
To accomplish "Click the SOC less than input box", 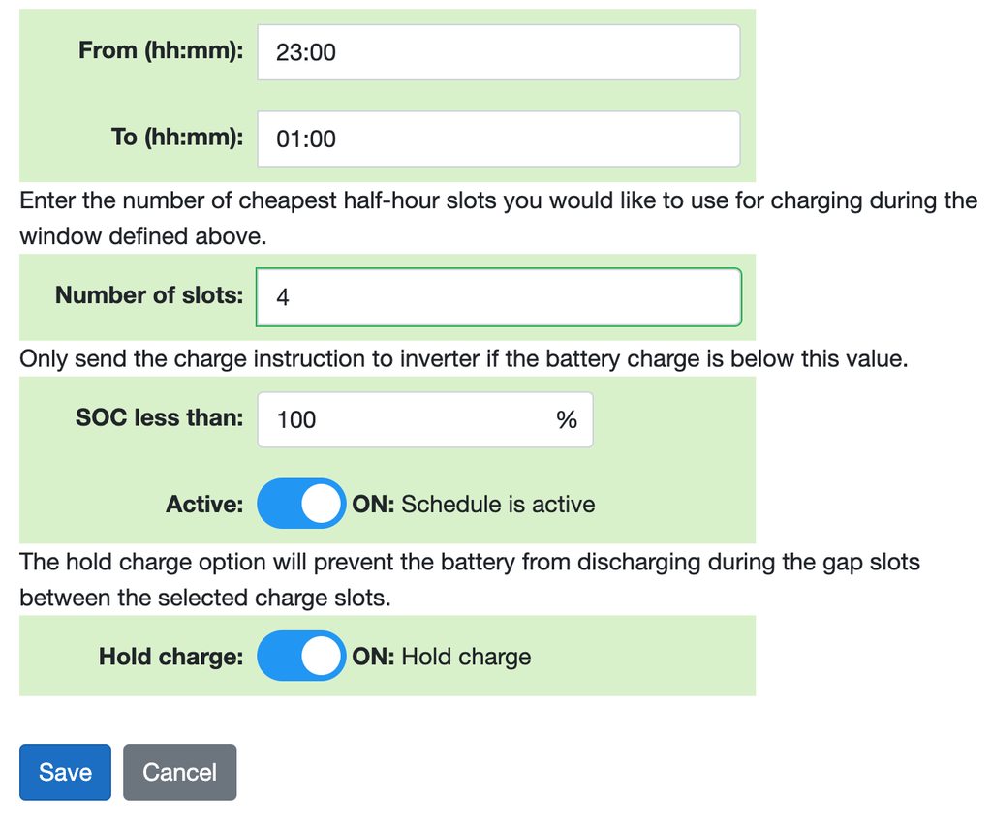I will [x=407, y=419].
